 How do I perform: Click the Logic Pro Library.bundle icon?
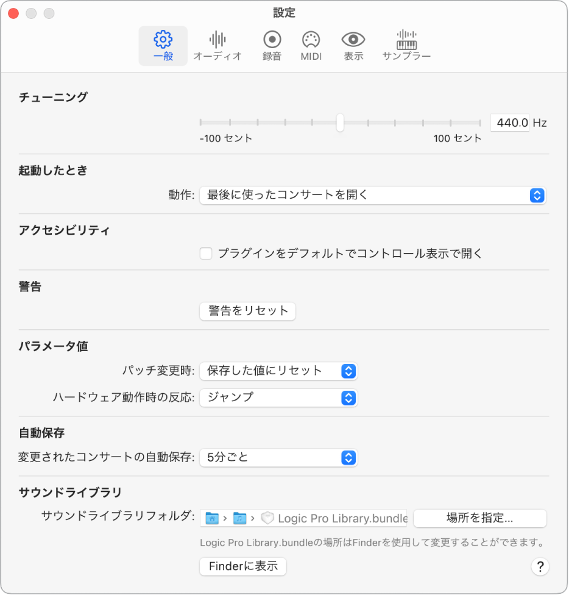tap(267, 518)
